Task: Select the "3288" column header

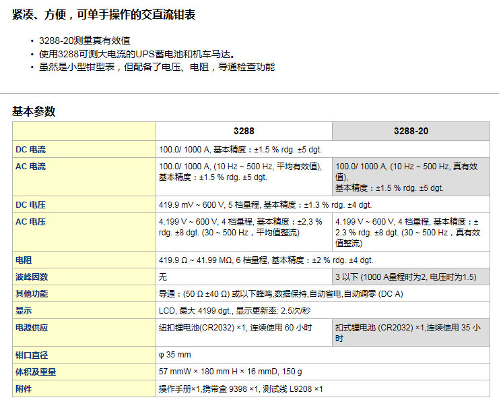Action: (x=244, y=132)
